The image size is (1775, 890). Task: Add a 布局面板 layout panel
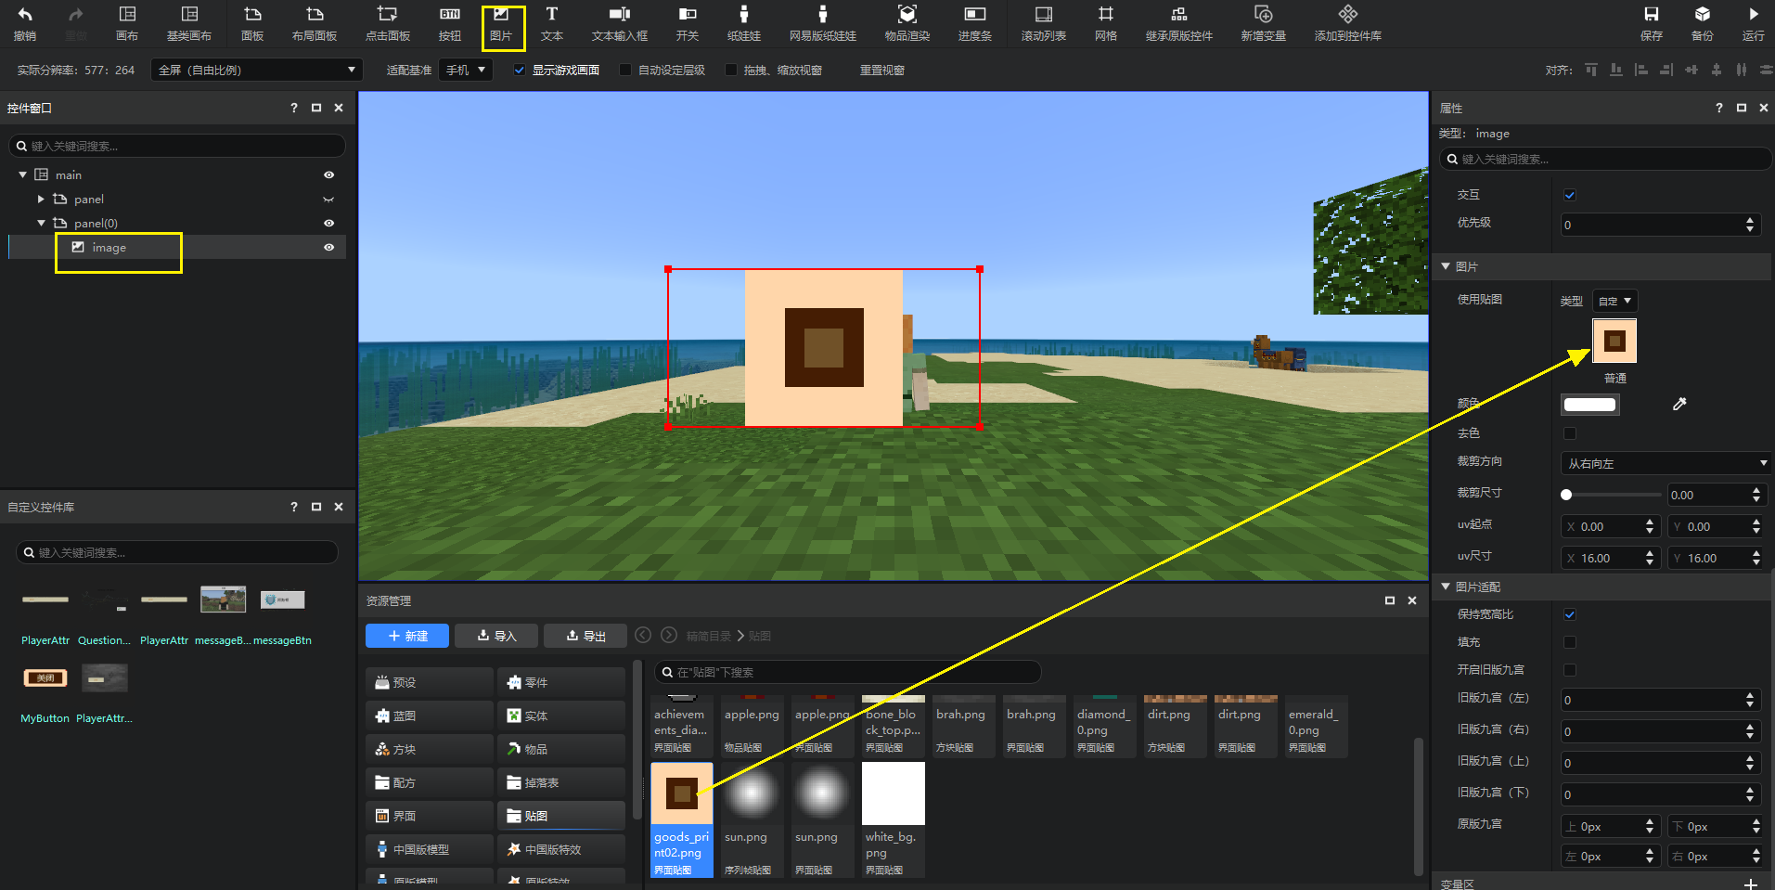[x=315, y=23]
